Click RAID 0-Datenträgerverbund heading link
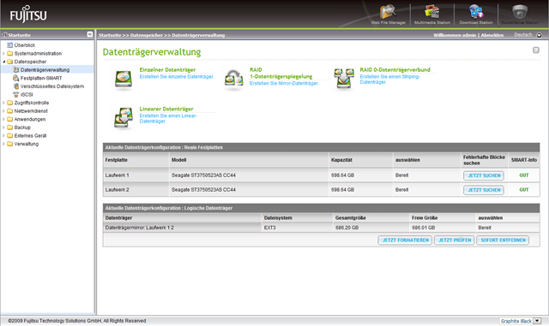 395,69
